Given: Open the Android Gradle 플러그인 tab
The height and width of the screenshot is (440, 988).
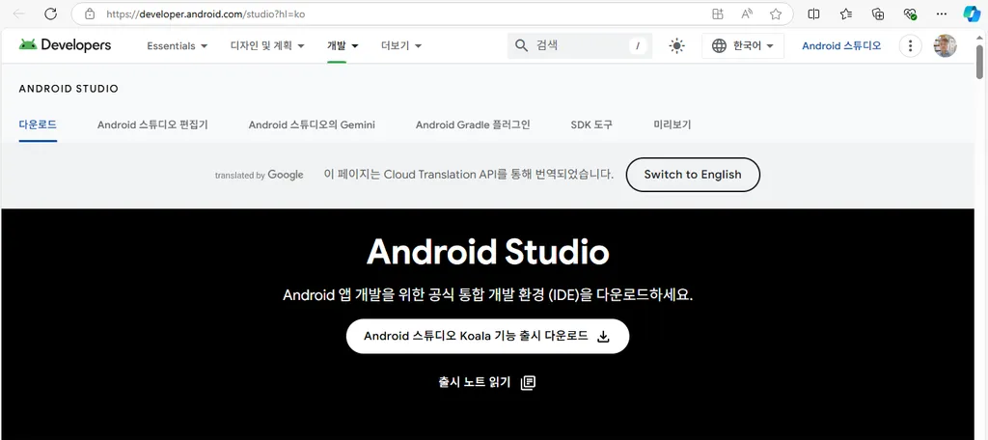Looking at the screenshot, I should pyautogui.click(x=473, y=124).
